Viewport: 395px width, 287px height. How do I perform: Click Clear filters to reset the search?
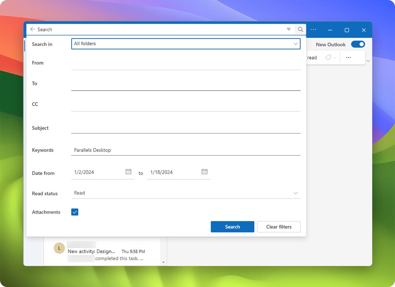point(279,227)
